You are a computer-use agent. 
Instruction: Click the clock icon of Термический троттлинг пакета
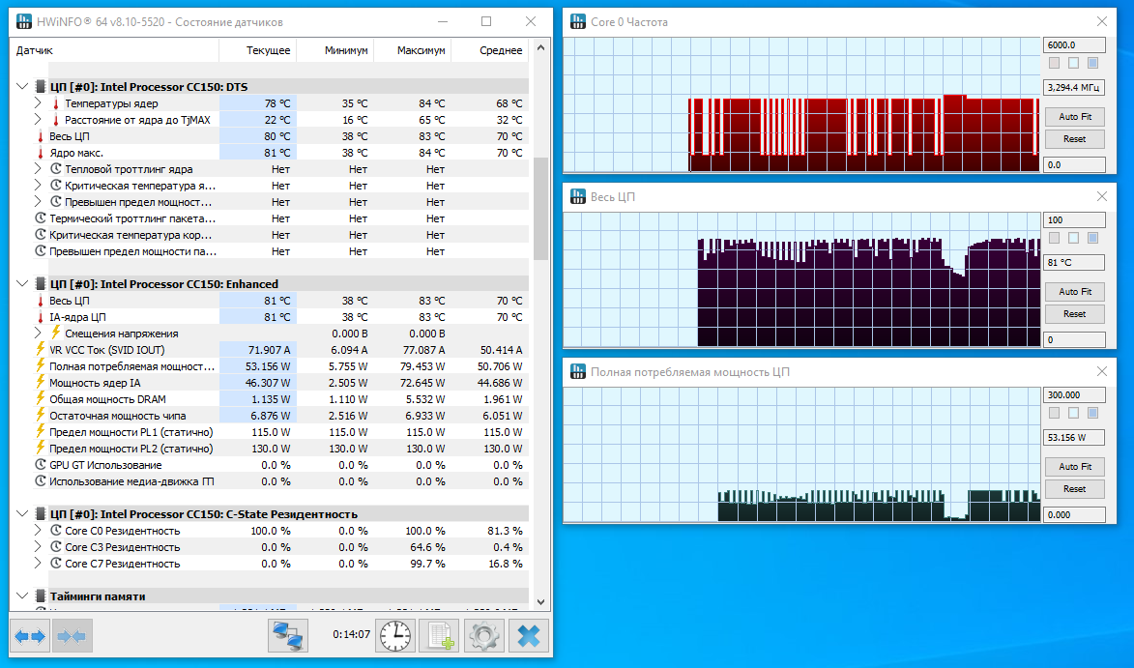pos(41,218)
